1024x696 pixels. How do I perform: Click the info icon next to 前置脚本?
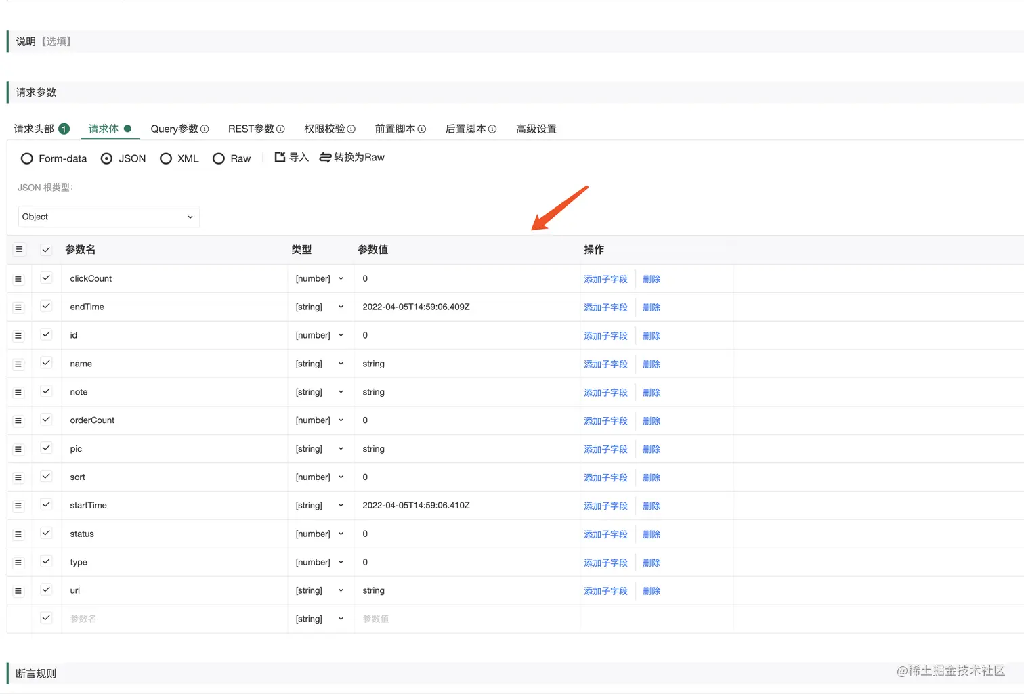point(421,129)
